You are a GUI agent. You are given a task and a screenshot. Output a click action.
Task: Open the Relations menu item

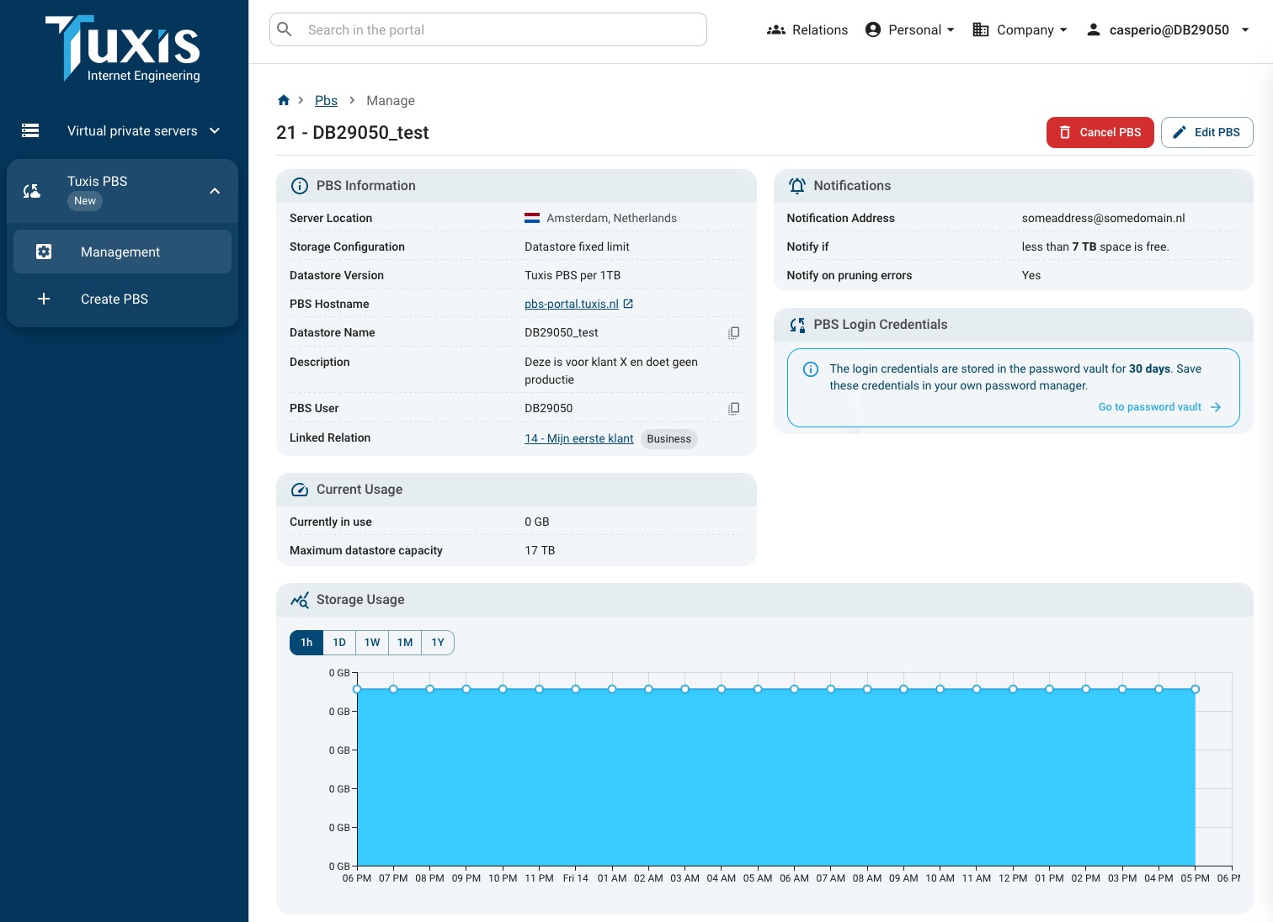click(x=807, y=29)
